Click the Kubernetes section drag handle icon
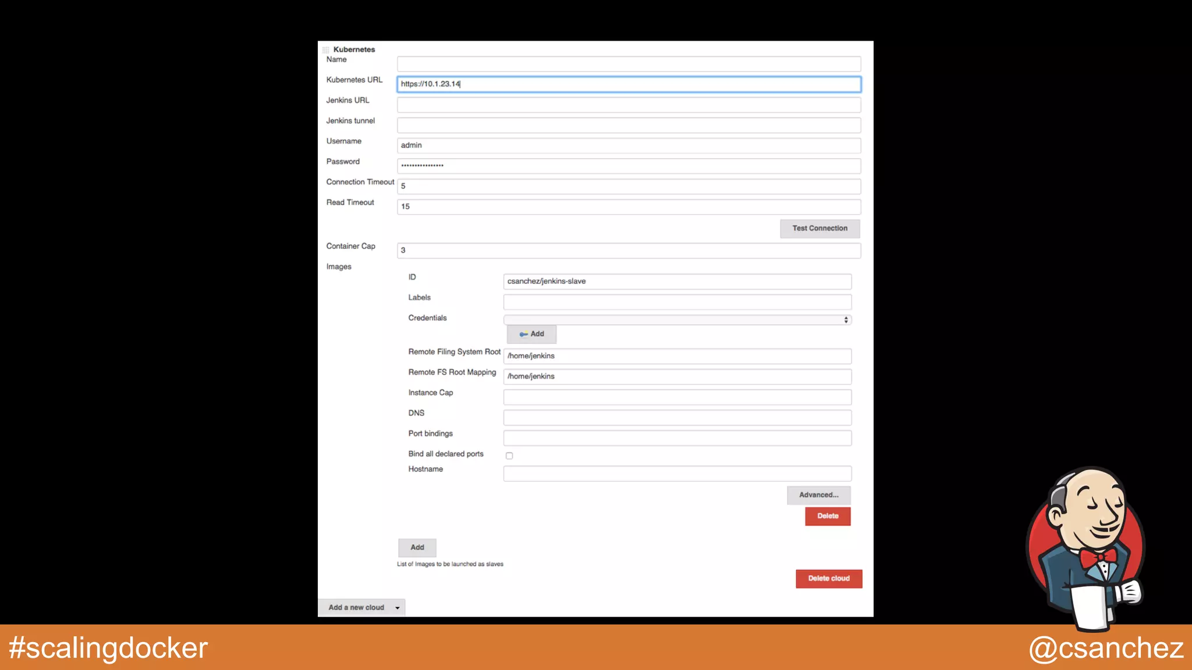1192x670 pixels. point(326,50)
